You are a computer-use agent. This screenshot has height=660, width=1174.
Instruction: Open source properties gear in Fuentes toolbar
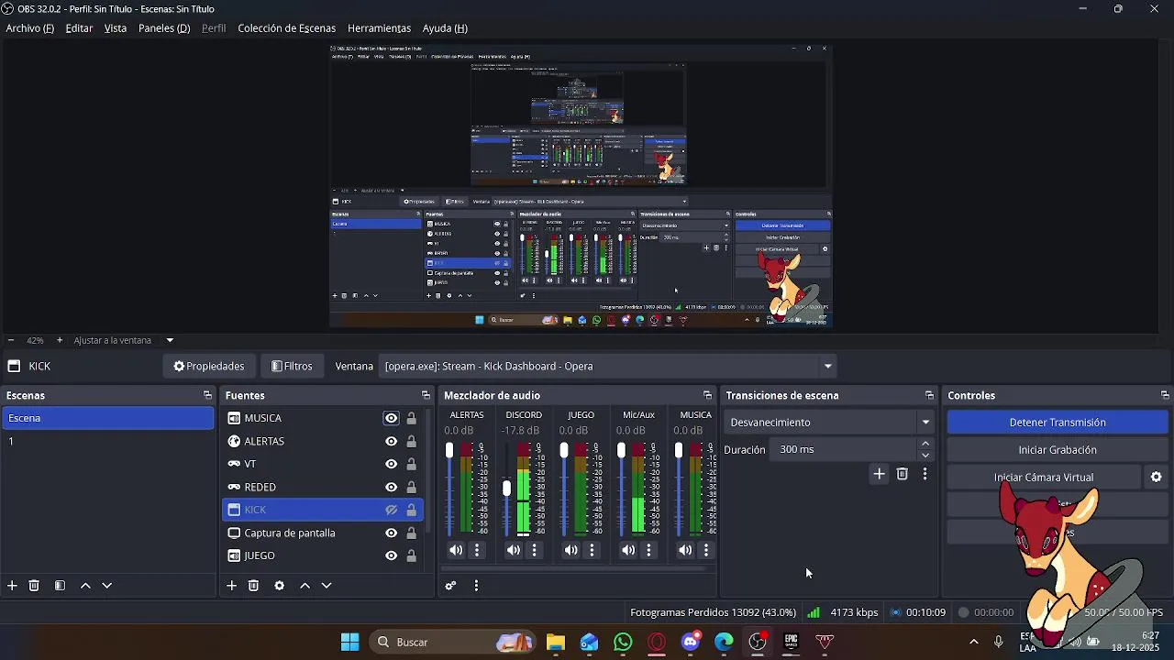tap(280, 586)
